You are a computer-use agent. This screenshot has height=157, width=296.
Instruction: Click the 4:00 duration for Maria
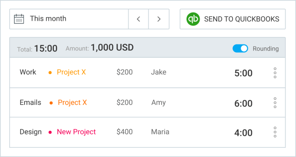[243, 133]
